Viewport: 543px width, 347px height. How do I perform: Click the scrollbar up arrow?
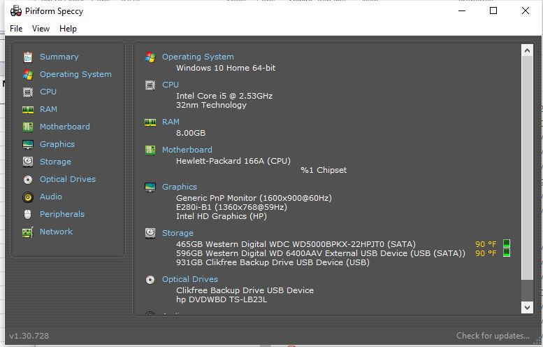click(527, 50)
